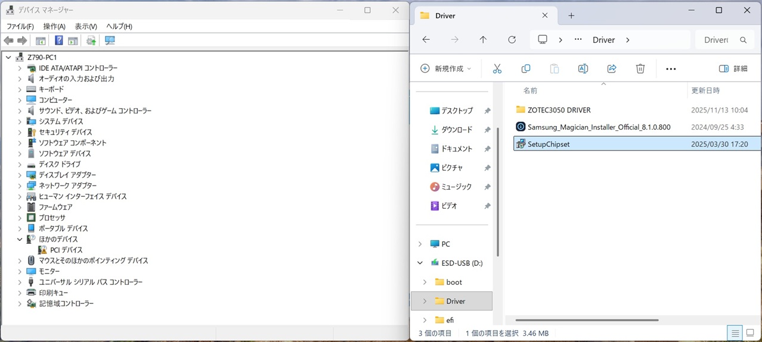Image resolution: width=762 pixels, height=342 pixels.
Task: Click Scan for hardware changes monitor icon
Action: click(110, 40)
